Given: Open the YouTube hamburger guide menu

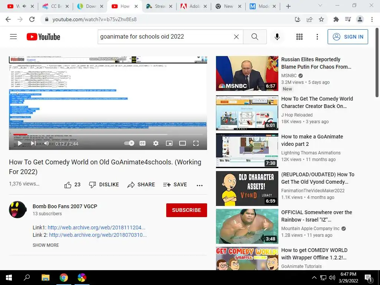Looking at the screenshot, I should point(13,37).
